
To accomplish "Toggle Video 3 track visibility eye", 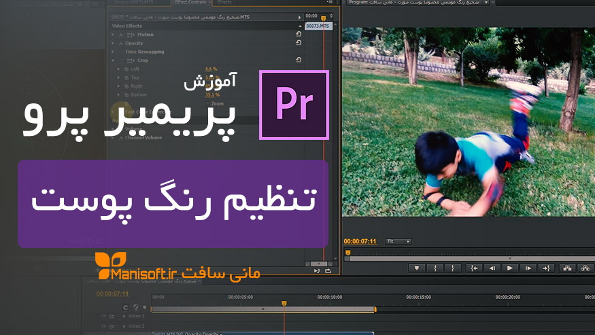I will point(103,316).
